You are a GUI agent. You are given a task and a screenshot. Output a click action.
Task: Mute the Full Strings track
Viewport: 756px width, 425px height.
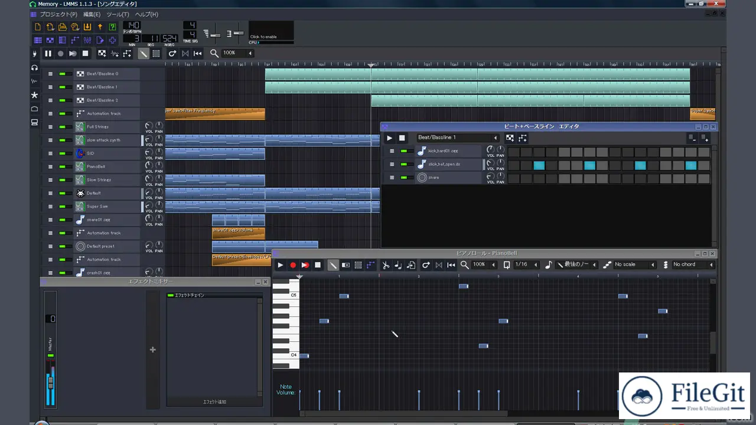[x=61, y=127]
